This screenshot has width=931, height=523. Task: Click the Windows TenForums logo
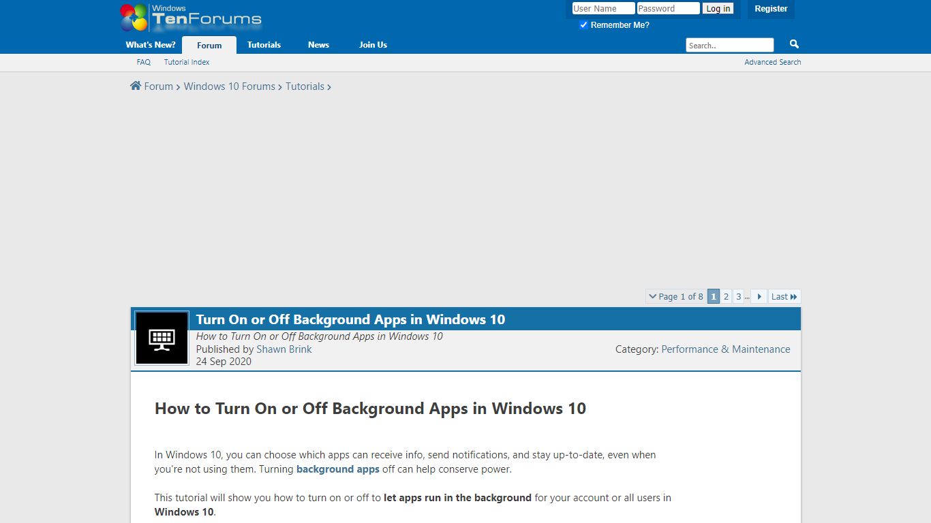pyautogui.click(x=191, y=18)
